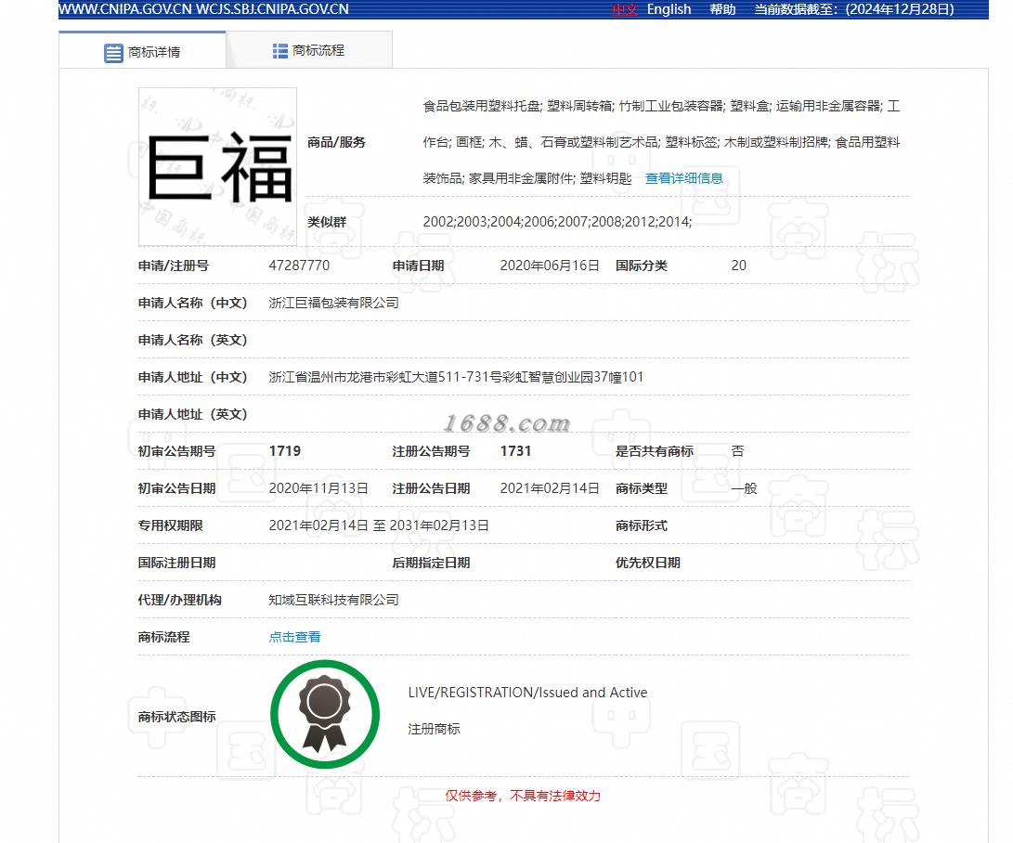
Task: Click the 巨福 trademark image
Action: (x=217, y=167)
